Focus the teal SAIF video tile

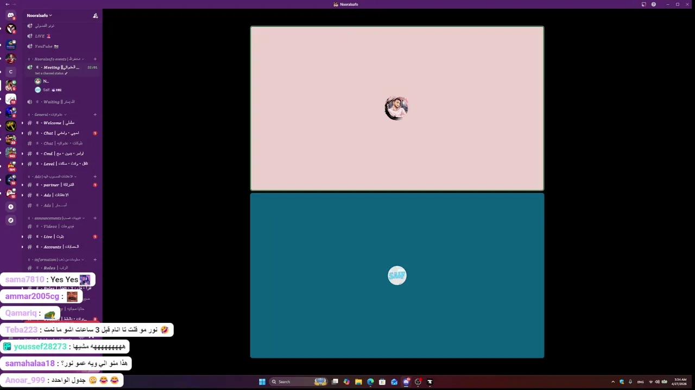click(x=397, y=276)
